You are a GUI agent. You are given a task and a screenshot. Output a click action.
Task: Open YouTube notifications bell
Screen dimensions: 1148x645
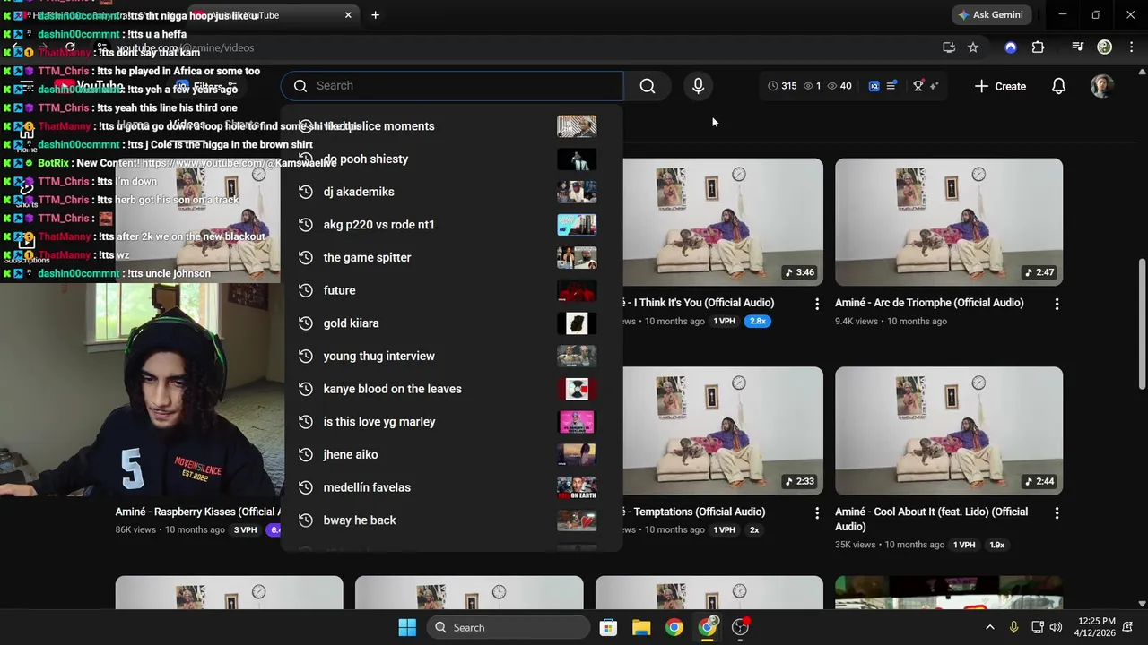pyautogui.click(x=1058, y=86)
